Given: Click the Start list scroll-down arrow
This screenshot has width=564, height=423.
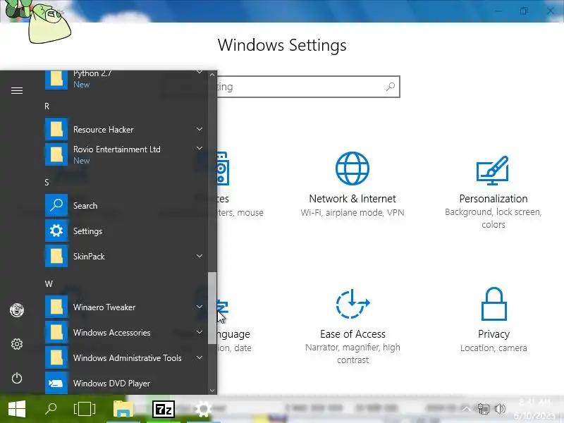Looking at the screenshot, I should [x=212, y=391].
